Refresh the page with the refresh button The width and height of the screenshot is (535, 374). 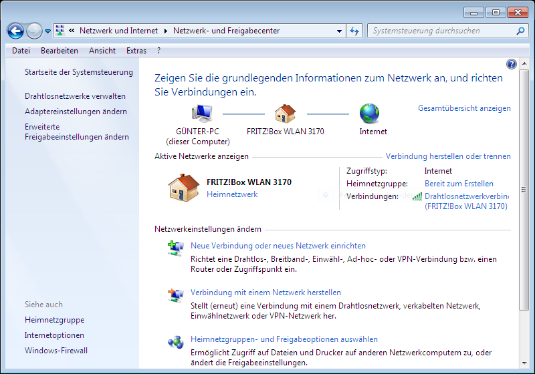[x=354, y=31]
